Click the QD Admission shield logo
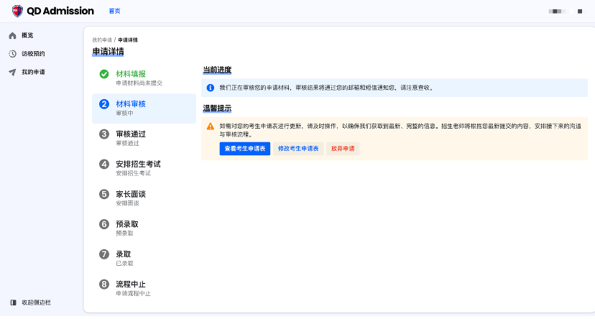The width and height of the screenshot is (595, 319). pyautogui.click(x=17, y=11)
